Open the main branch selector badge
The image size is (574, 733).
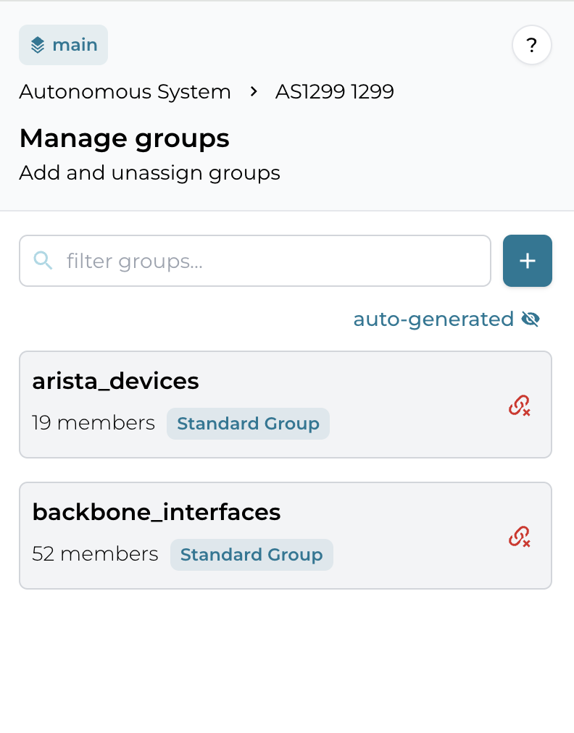(63, 44)
